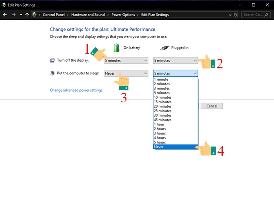This screenshot has height=199, width=274.
Task: Select 10 minutes from the list
Action: pos(176,97)
